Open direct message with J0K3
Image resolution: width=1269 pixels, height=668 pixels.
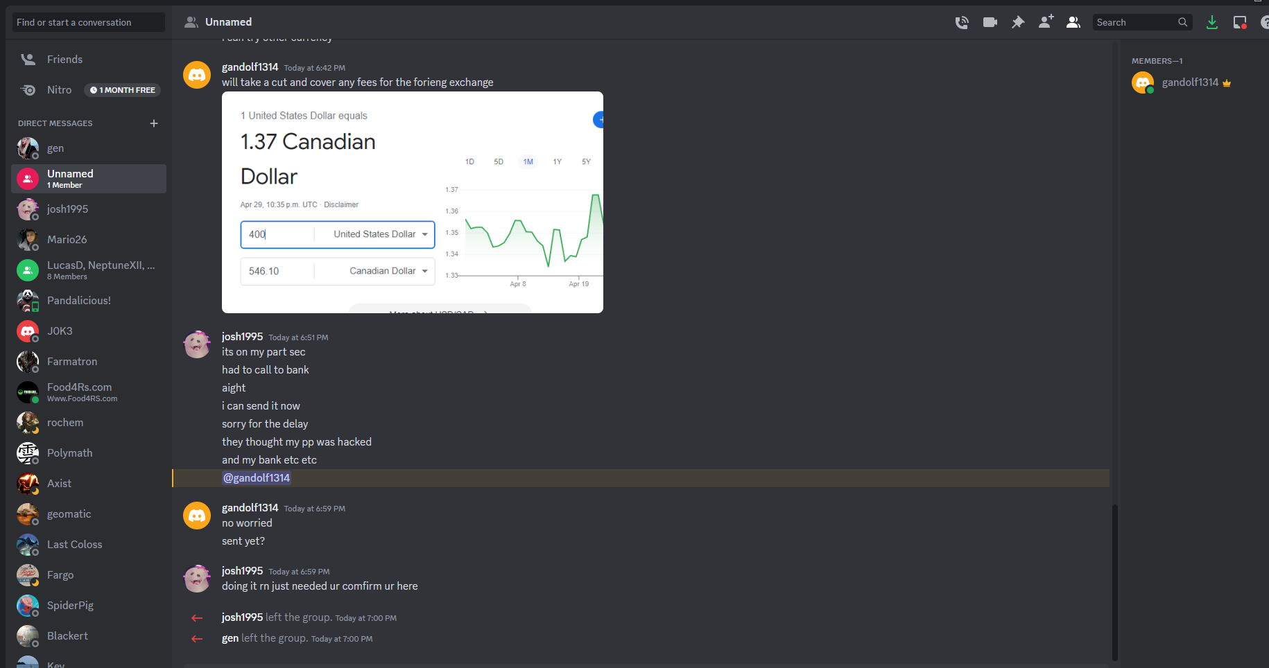(x=89, y=331)
